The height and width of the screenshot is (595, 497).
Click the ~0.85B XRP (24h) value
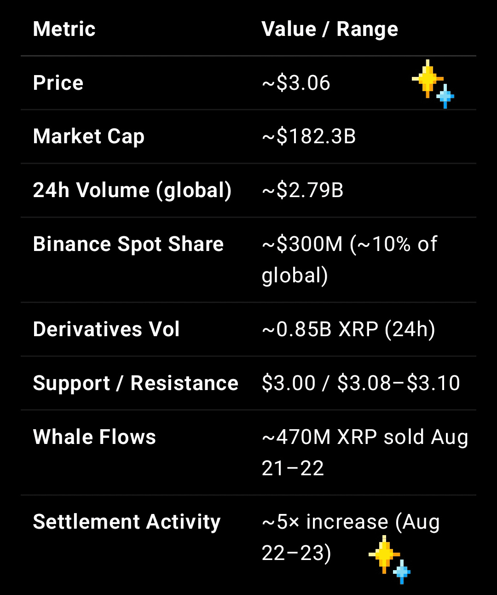348,329
